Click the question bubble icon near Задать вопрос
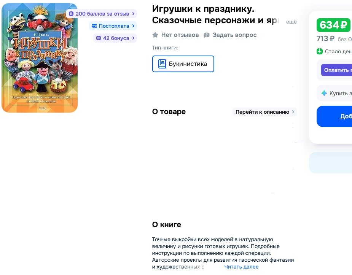Screen dimensions: 352x275 pyautogui.click(x=207, y=35)
